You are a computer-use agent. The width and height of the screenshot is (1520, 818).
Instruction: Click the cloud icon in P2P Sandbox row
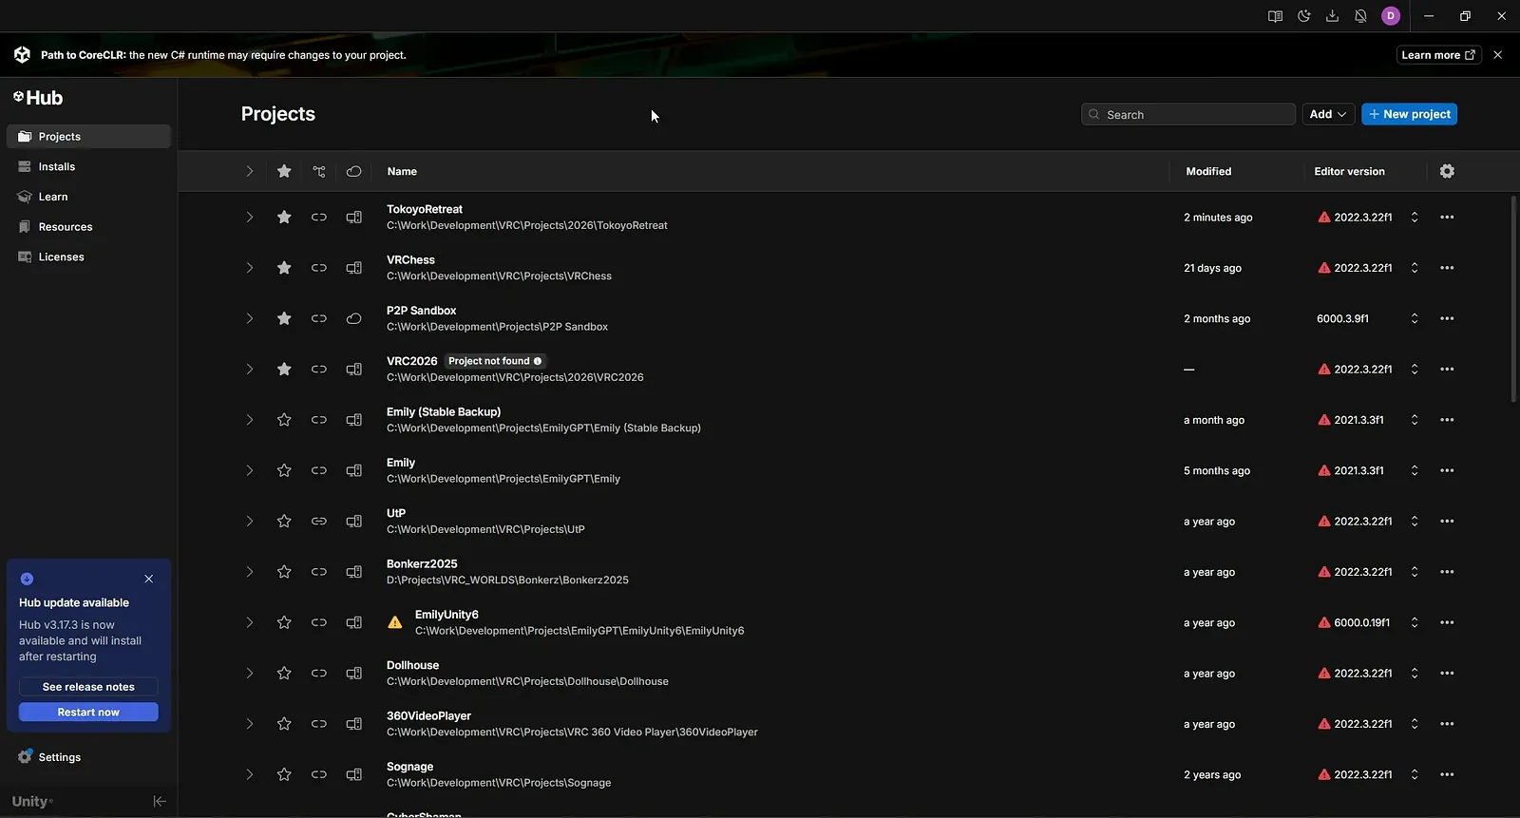pos(353,318)
